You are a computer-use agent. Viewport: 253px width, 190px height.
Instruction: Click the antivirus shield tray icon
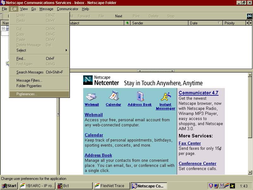[211, 186]
